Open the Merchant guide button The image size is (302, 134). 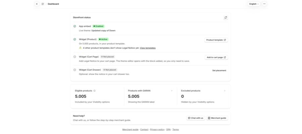pyautogui.click(x=217, y=118)
